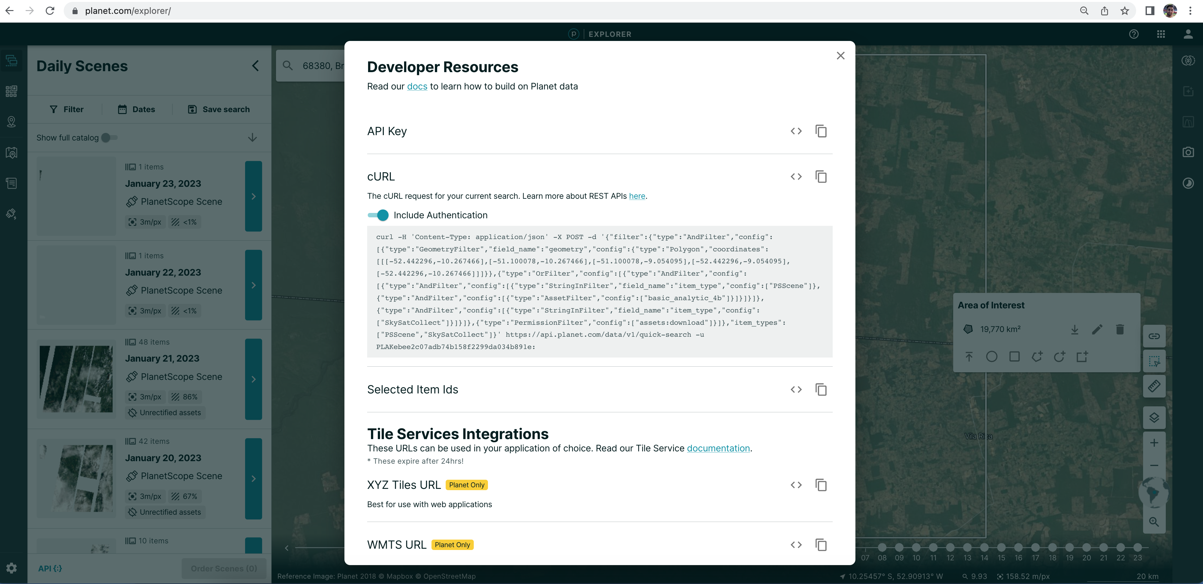The width and height of the screenshot is (1203, 584).
Task: Click Save search button
Action: [219, 109]
